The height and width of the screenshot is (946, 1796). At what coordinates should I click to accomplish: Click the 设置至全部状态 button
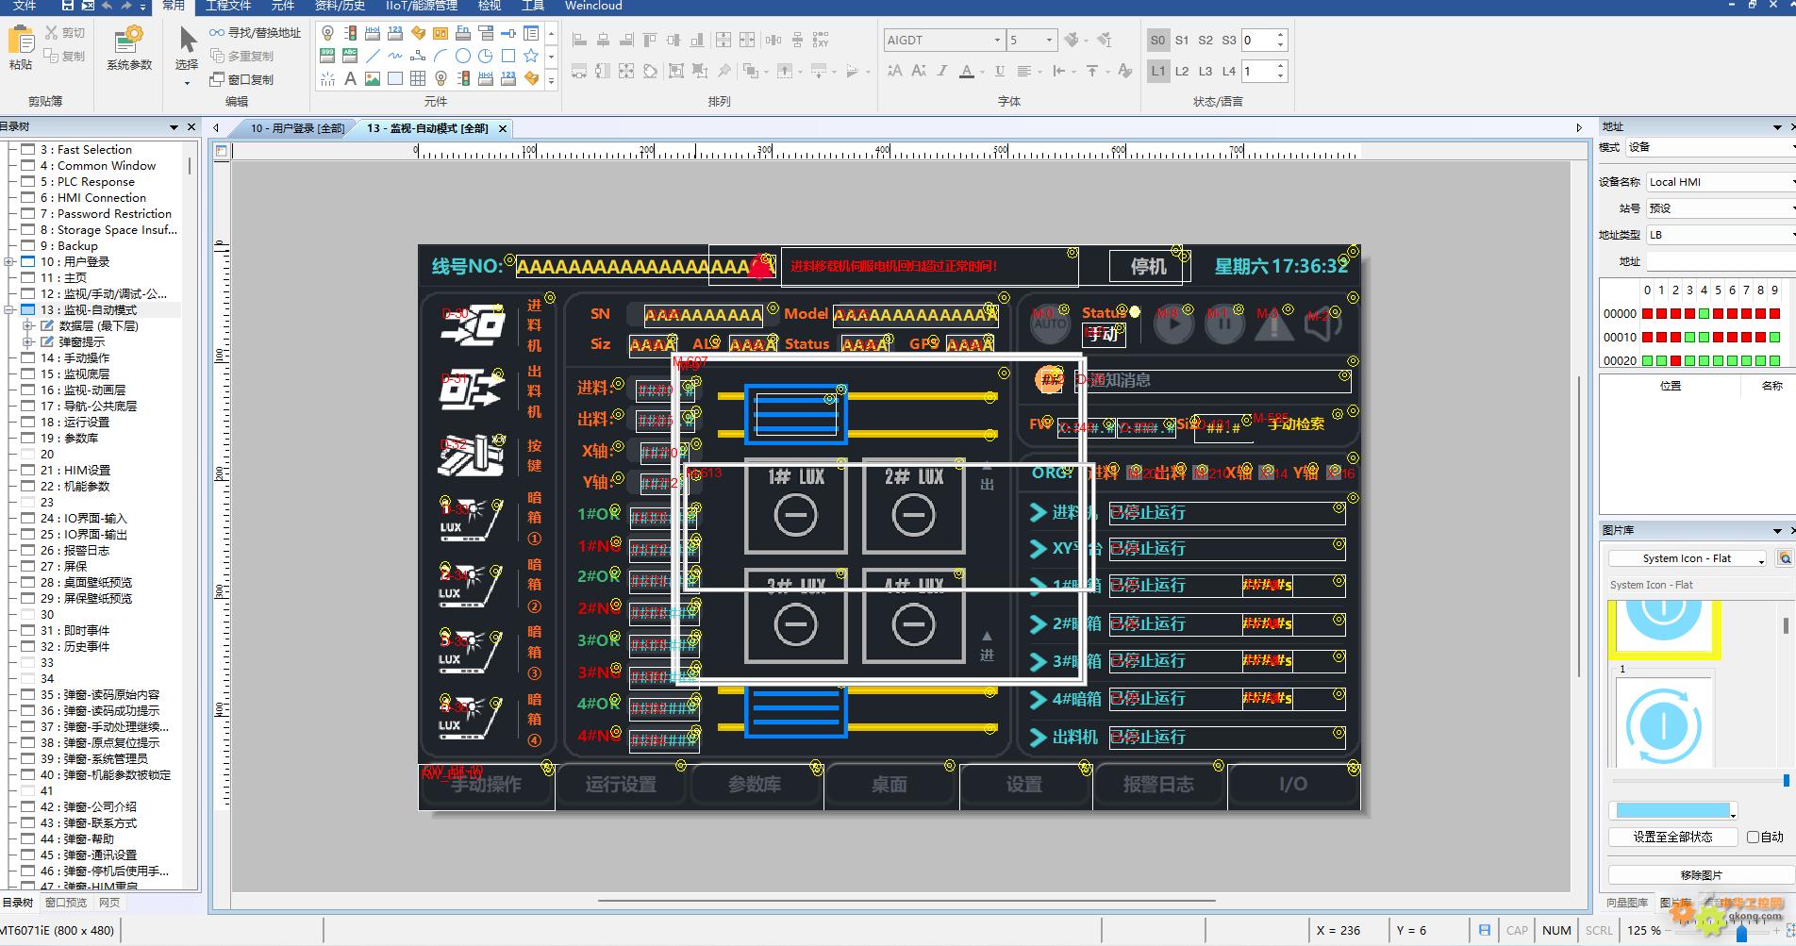[x=1673, y=837]
